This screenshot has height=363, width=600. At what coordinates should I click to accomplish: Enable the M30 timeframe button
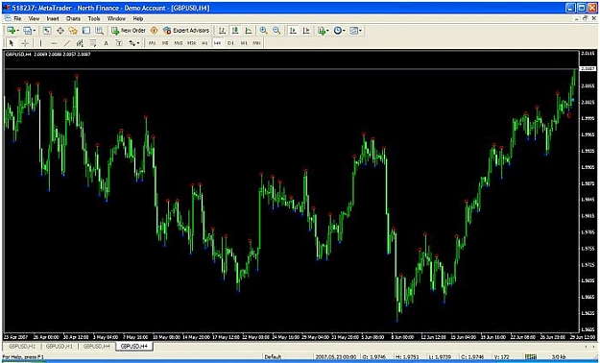point(191,43)
